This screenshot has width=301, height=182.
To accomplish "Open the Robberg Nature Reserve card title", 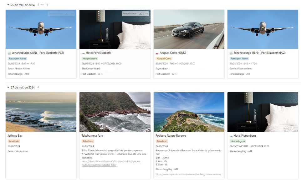I will (171, 136).
